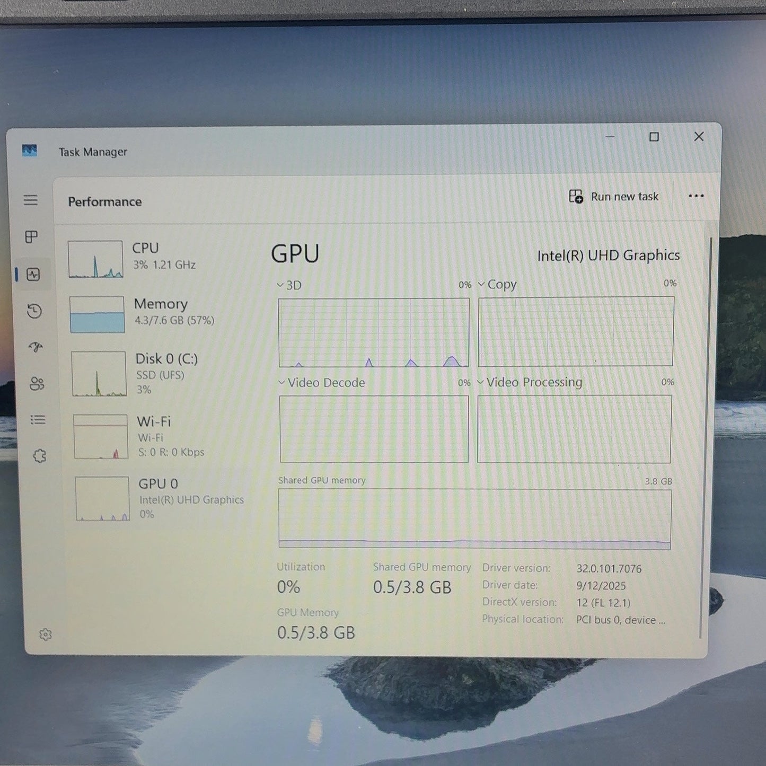This screenshot has height=766, width=766.
Task: Open the Users page icon
Action: click(37, 383)
